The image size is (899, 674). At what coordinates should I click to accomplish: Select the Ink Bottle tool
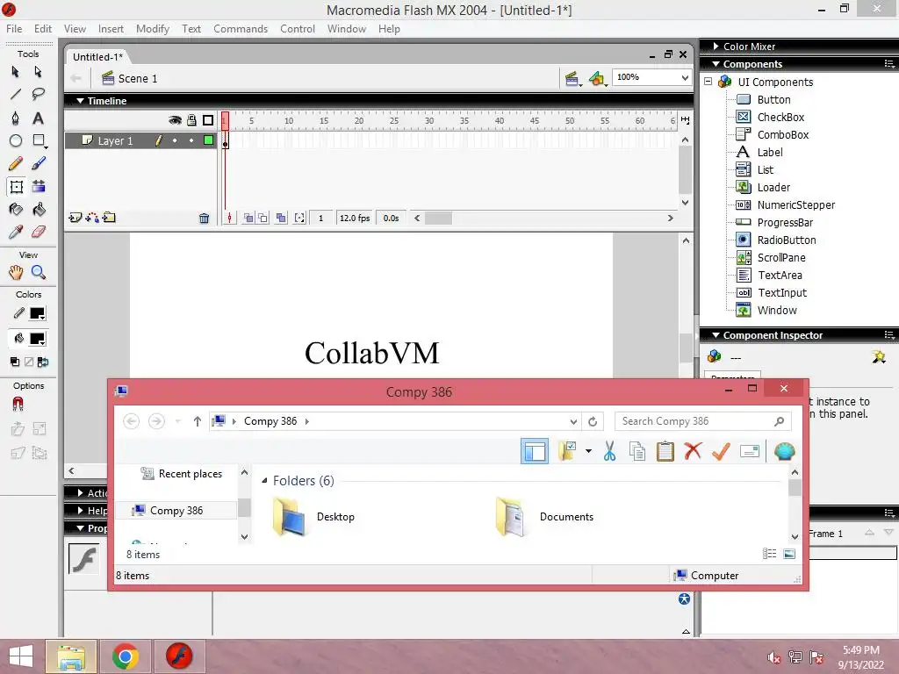pyautogui.click(x=16, y=210)
